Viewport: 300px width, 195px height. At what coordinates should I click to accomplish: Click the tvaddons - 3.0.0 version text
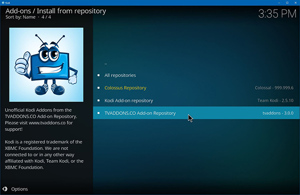click(278, 113)
